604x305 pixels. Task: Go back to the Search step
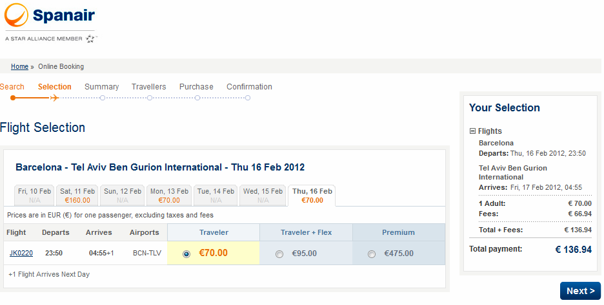pos(12,87)
